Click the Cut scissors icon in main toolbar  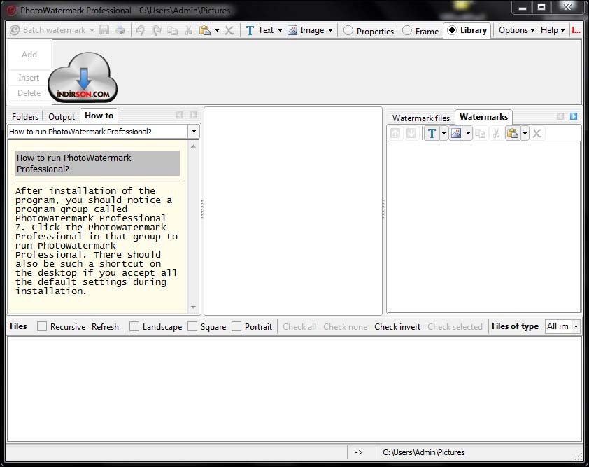(189, 31)
